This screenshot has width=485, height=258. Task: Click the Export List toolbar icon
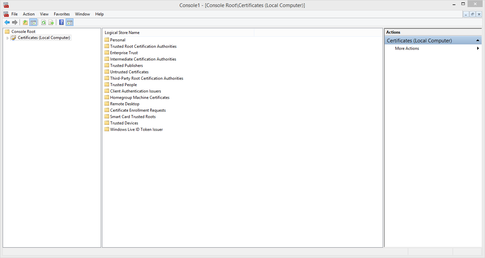51,23
